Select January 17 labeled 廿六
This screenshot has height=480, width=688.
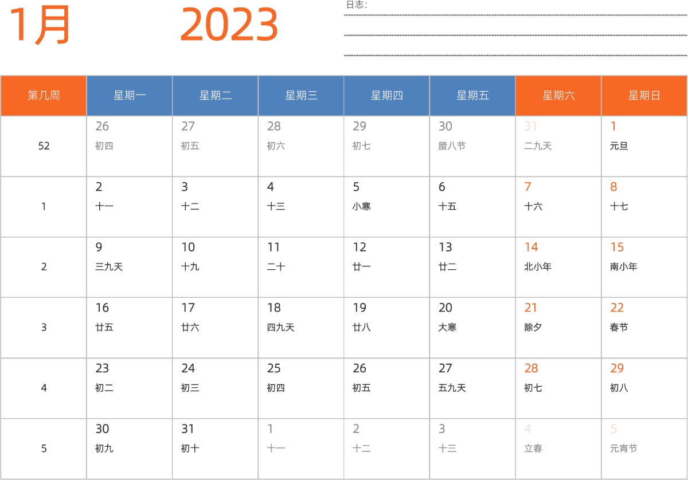click(216, 328)
